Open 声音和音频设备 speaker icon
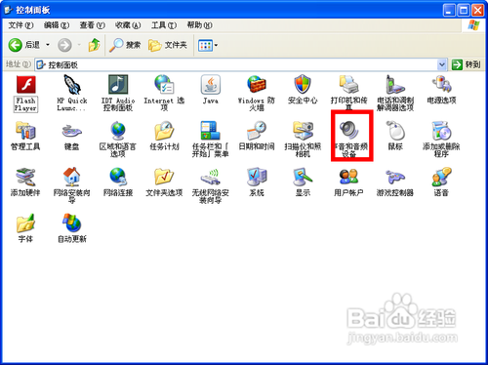Viewport: 488px width, 365px height. coord(348,130)
